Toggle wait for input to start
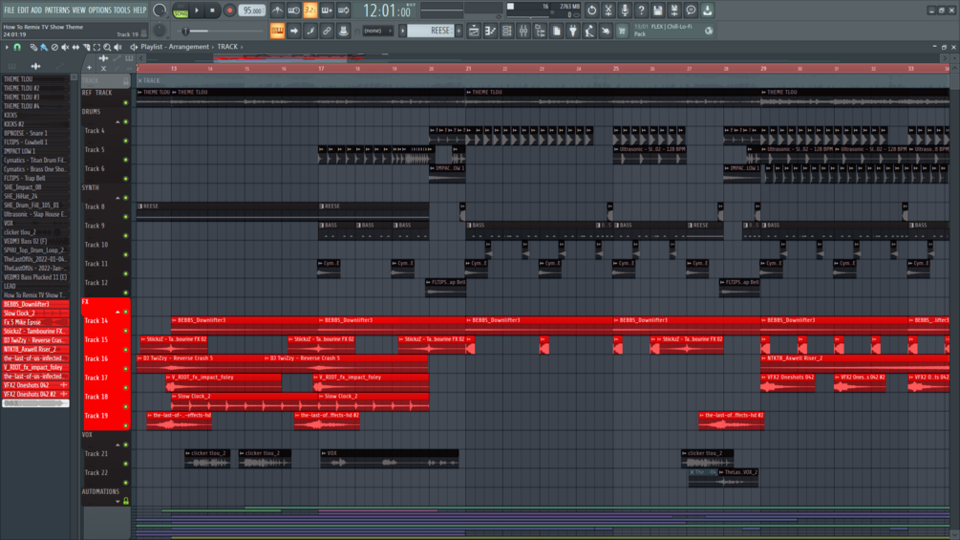Image resolution: width=960 pixels, height=540 pixels. tap(294, 11)
